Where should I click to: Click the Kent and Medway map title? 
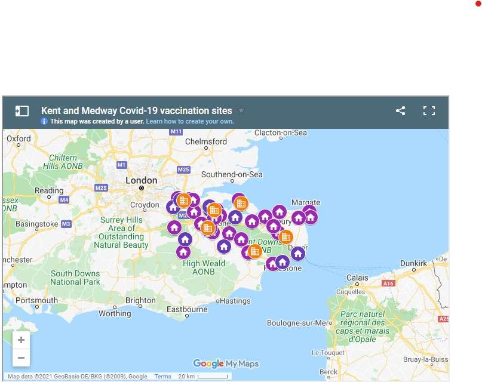(135, 110)
